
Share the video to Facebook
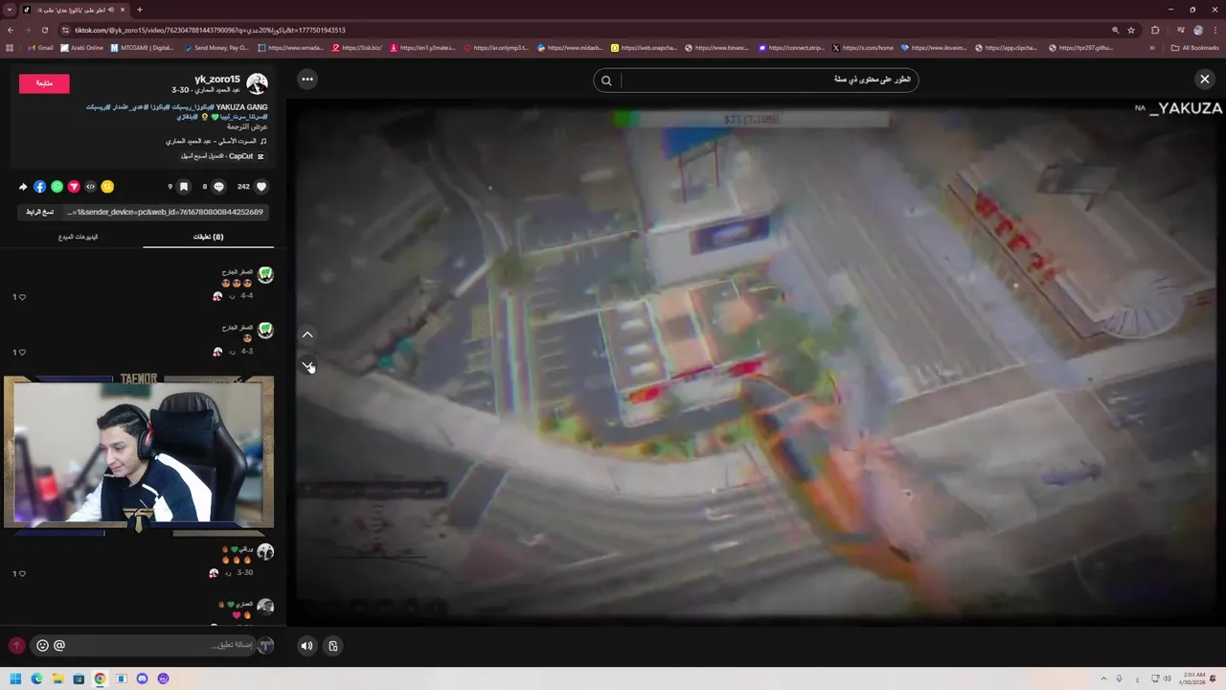click(40, 187)
